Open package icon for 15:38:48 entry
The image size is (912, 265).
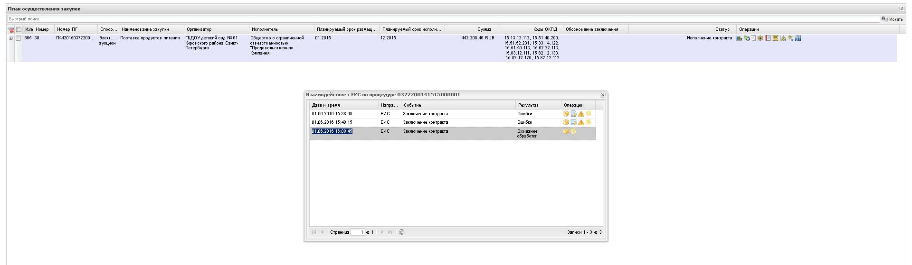click(x=566, y=114)
